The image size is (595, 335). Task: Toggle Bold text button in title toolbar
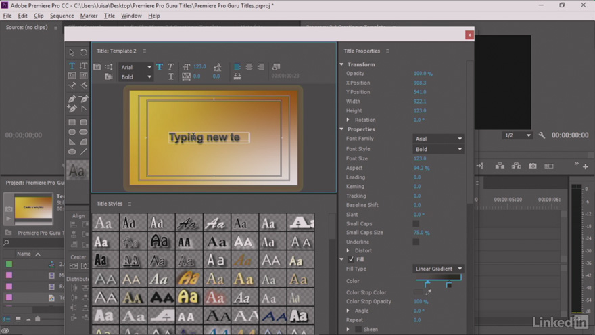click(x=160, y=67)
